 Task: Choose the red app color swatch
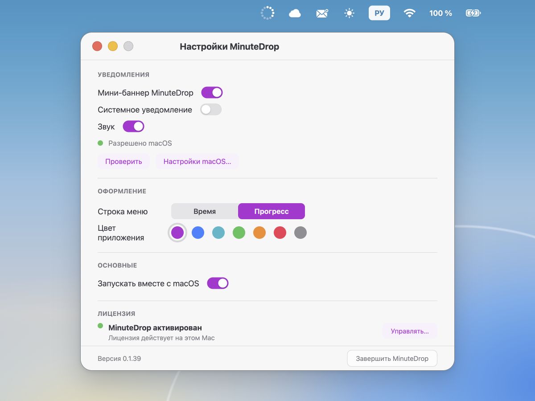[x=280, y=233]
